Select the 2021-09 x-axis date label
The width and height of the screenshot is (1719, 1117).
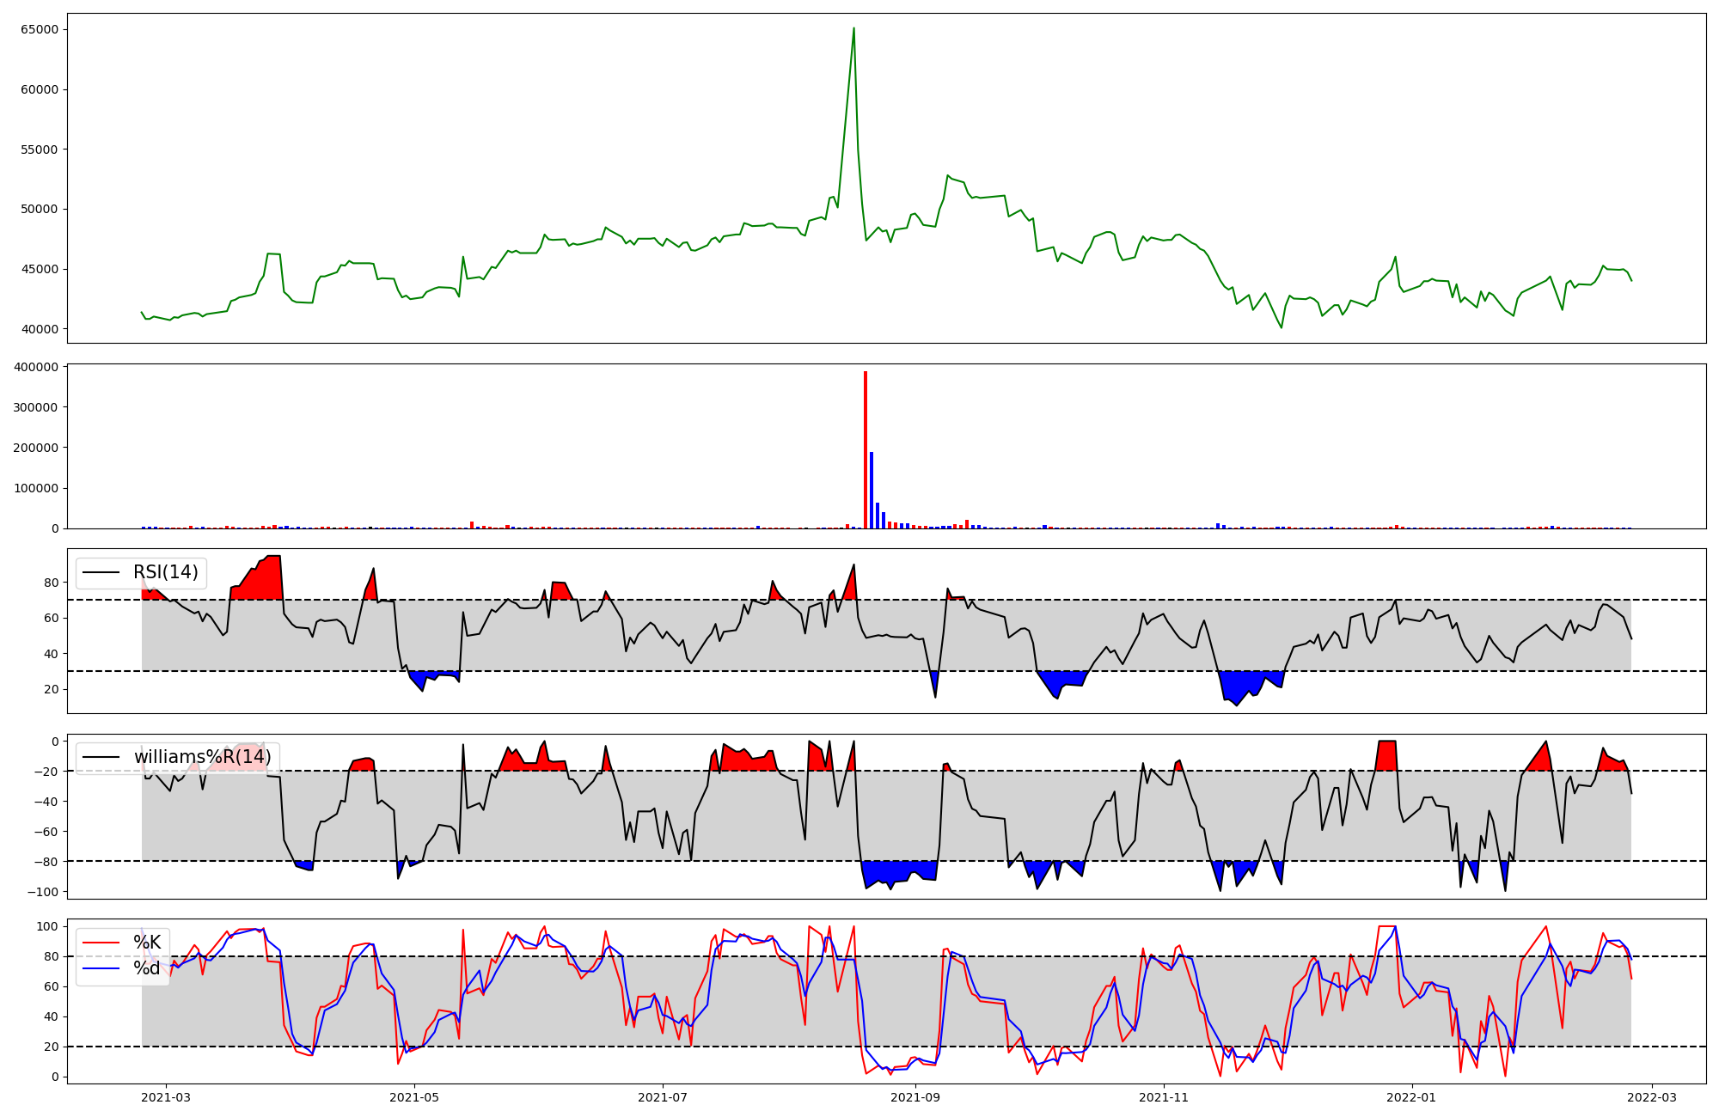click(915, 1097)
